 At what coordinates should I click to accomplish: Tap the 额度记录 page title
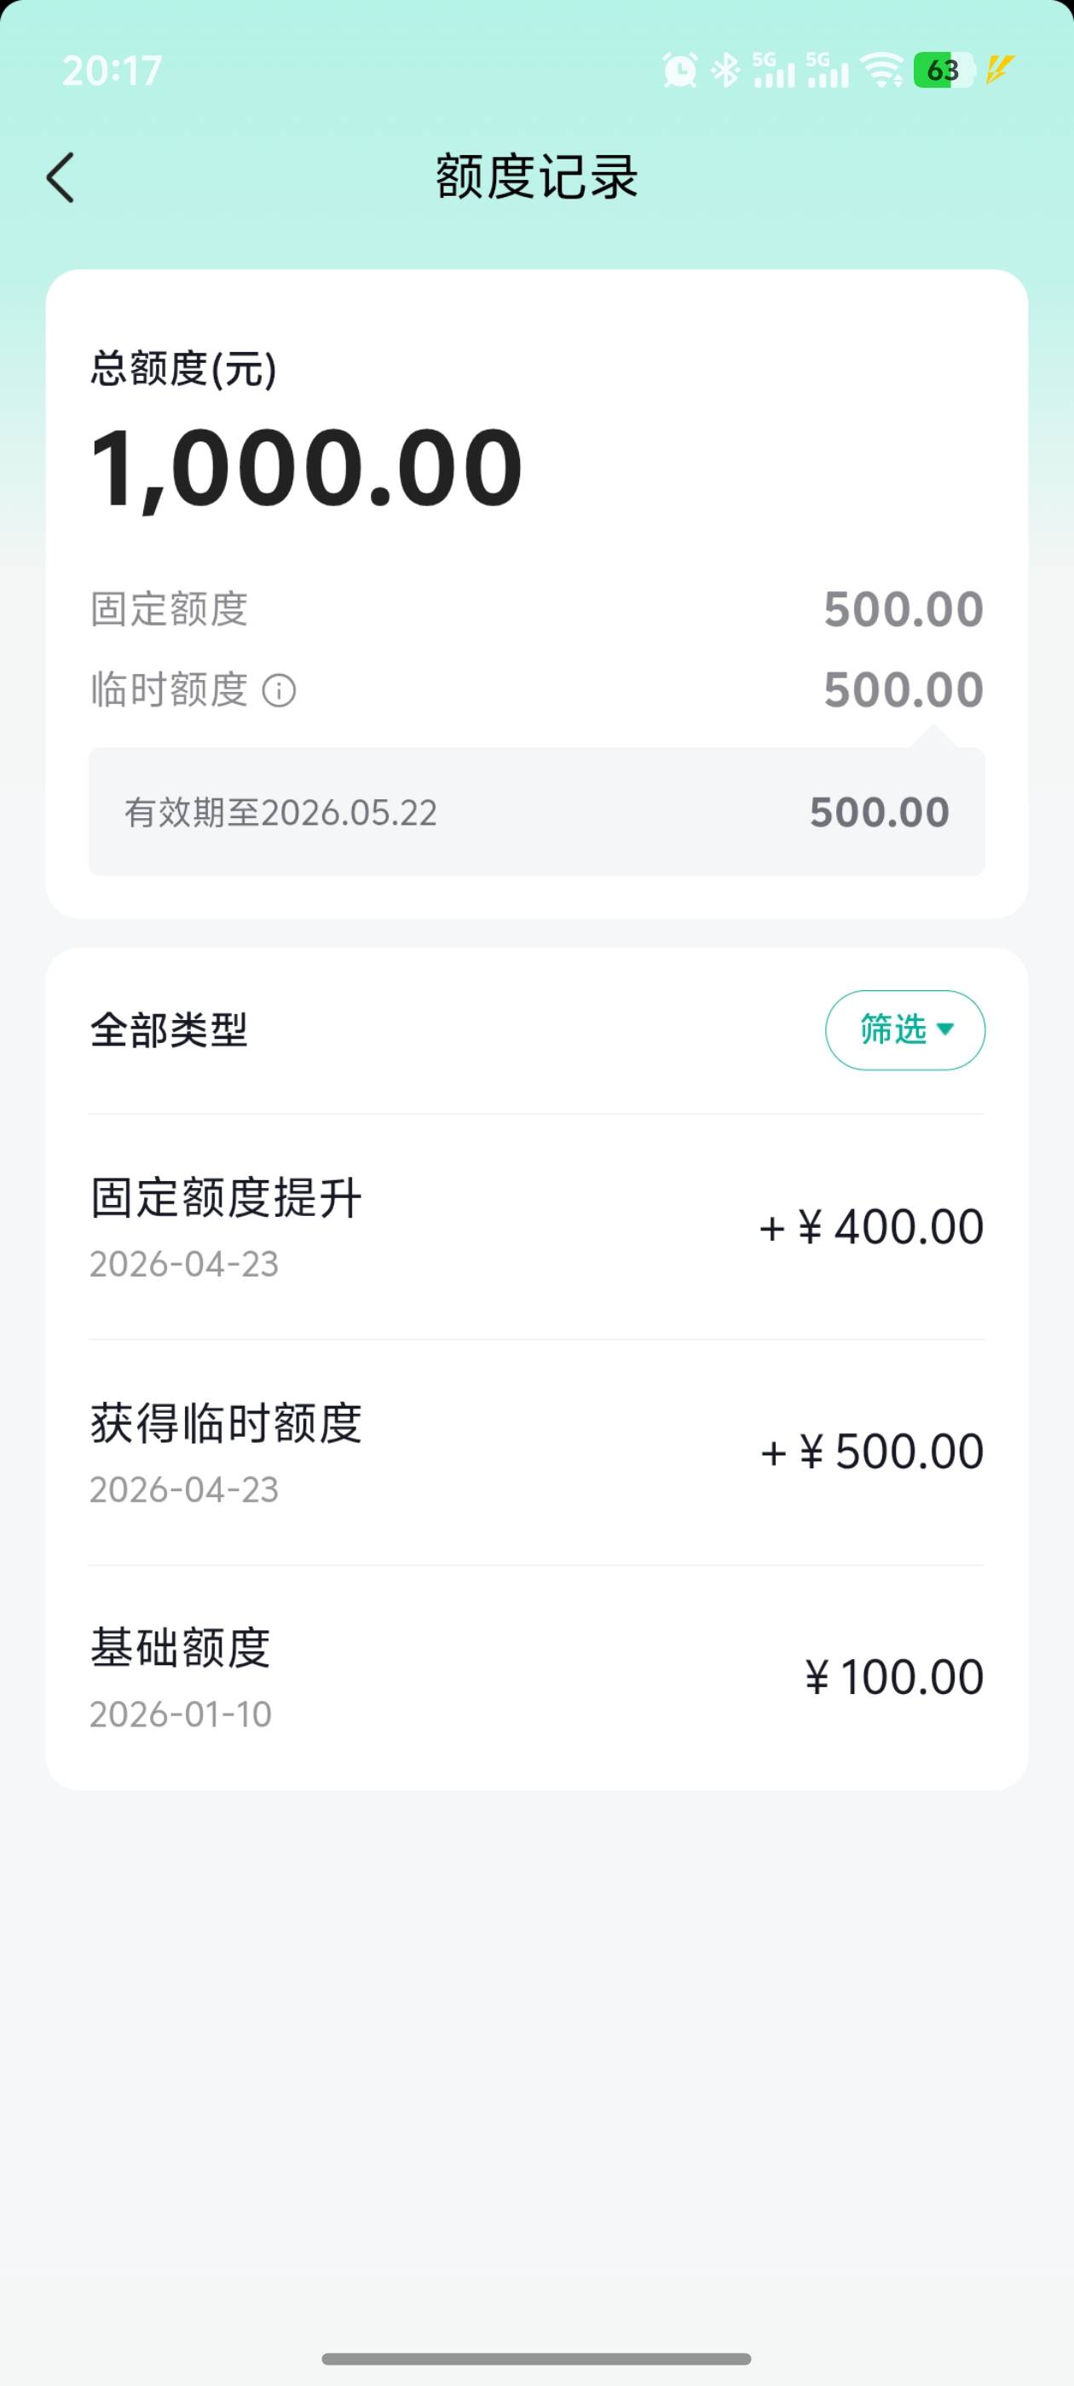tap(536, 177)
